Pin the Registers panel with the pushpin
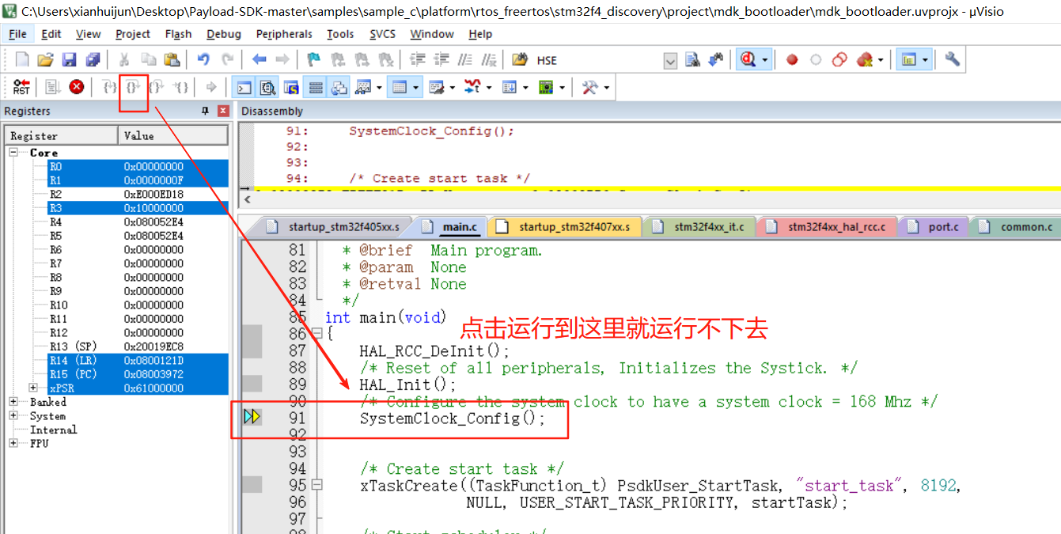 click(206, 111)
